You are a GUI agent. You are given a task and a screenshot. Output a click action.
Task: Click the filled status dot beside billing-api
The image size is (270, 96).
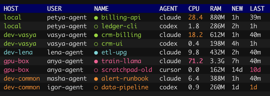pyautogui.click(x=96, y=18)
